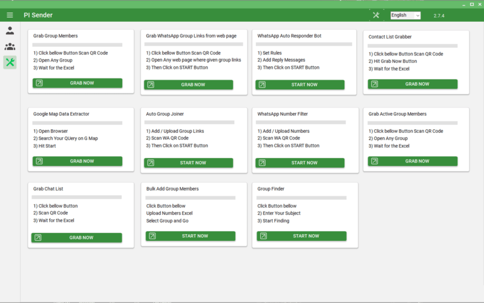This screenshot has height=303, width=484.
Task: Click the version number 2.7.4
Action: tap(440, 16)
